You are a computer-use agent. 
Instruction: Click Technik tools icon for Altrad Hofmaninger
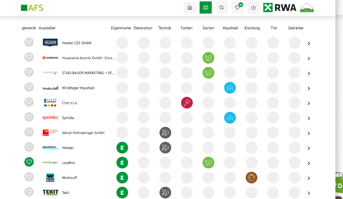coord(165,133)
